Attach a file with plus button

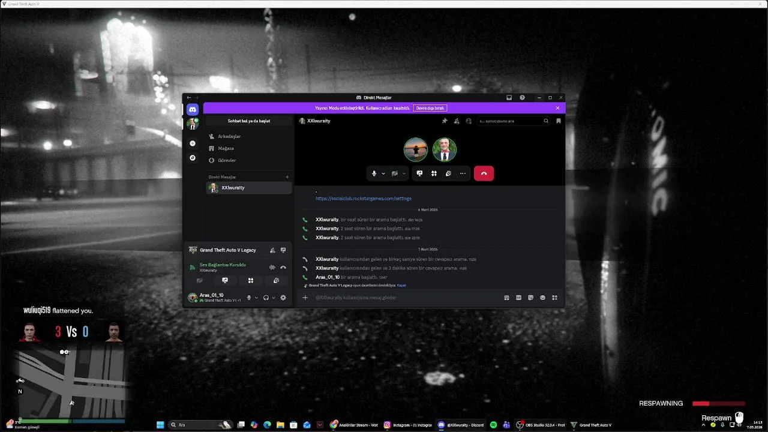305,298
